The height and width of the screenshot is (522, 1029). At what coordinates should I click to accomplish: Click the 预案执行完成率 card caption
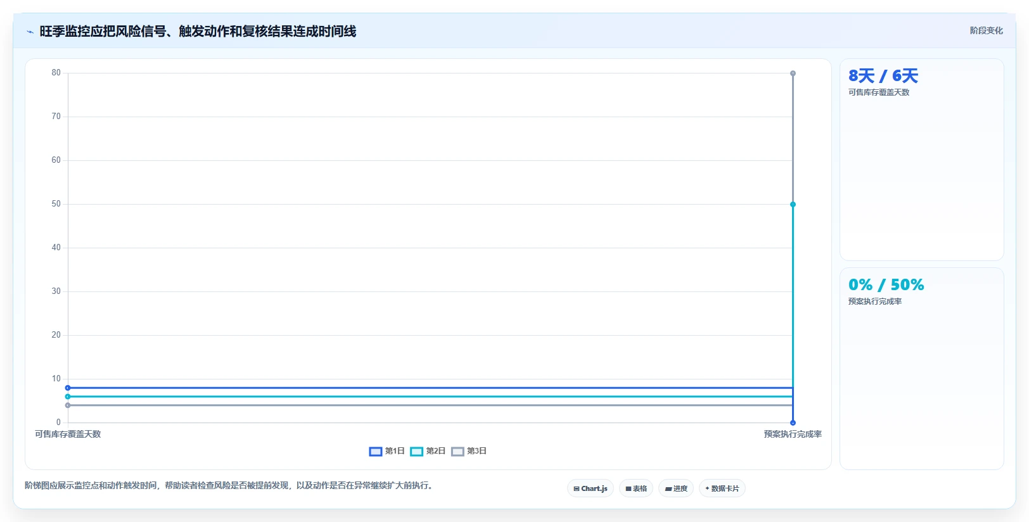click(x=875, y=302)
